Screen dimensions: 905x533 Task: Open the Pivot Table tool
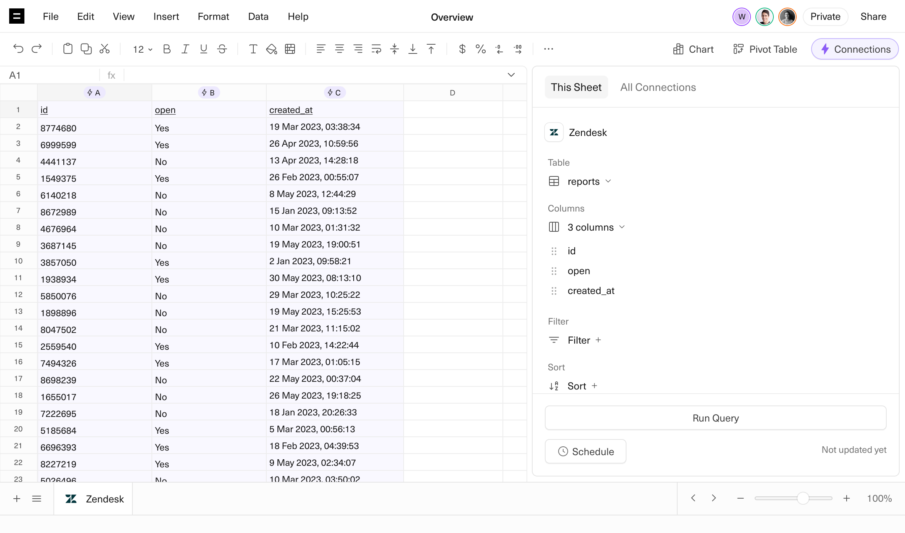coord(765,49)
